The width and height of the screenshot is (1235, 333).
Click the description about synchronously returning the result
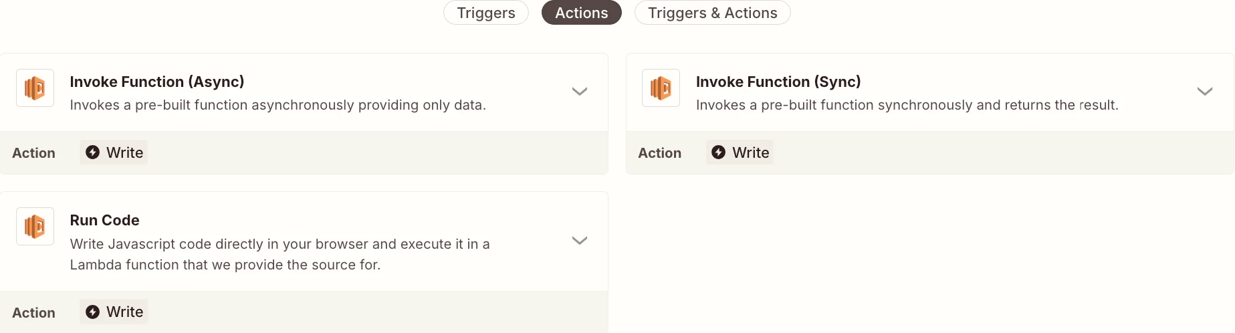(907, 105)
